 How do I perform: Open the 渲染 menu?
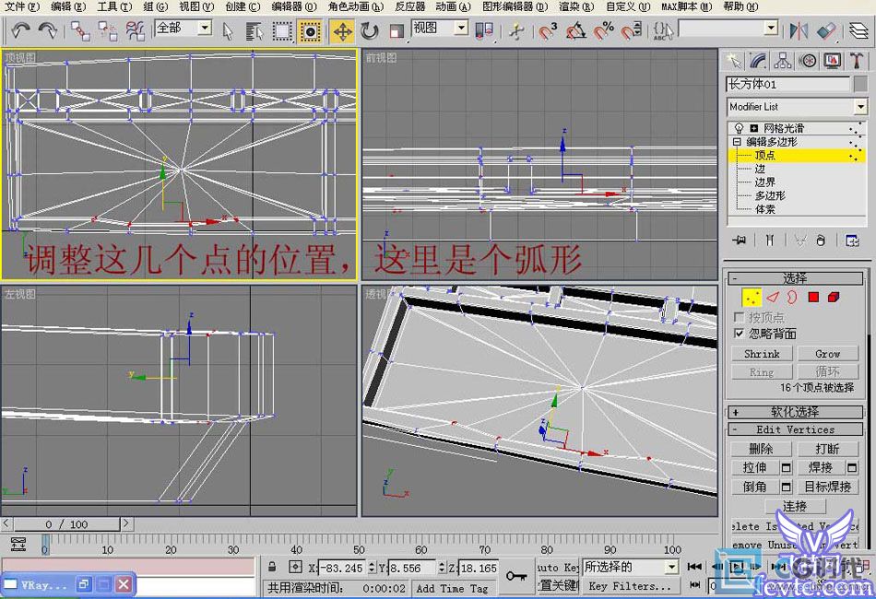point(576,6)
